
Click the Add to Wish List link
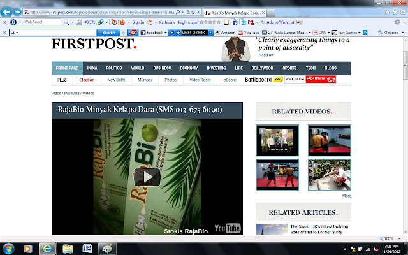(x=280, y=22)
